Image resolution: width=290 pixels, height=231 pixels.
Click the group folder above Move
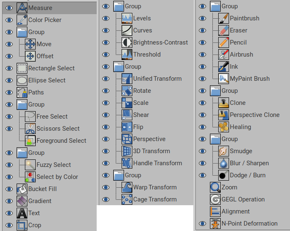22,32
